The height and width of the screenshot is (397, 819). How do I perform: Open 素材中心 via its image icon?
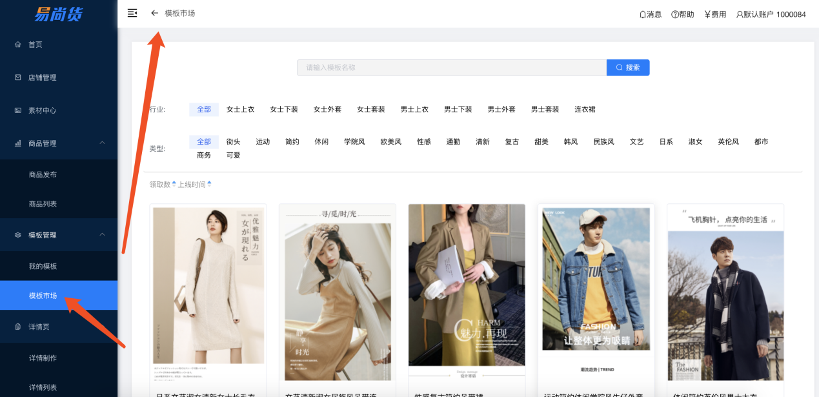pyautogui.click(x=18, y=110)
